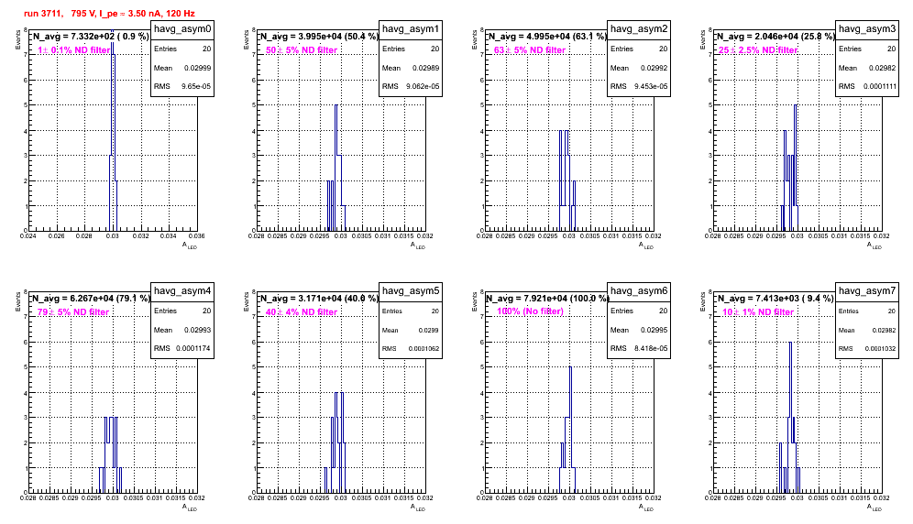Click RMS 0.0001111 in havg_asym3 stats
913x524 pixels.
(x=867, y=86)
